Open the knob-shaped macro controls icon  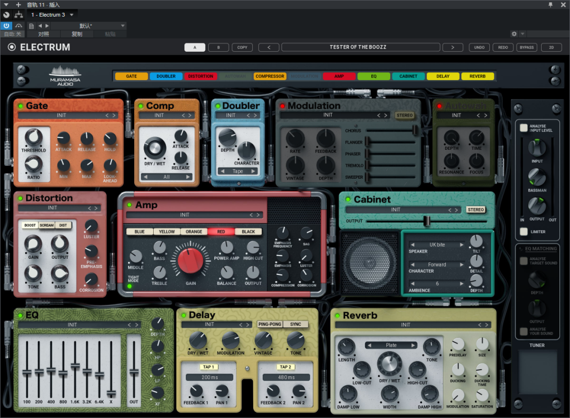click(6, 15)
